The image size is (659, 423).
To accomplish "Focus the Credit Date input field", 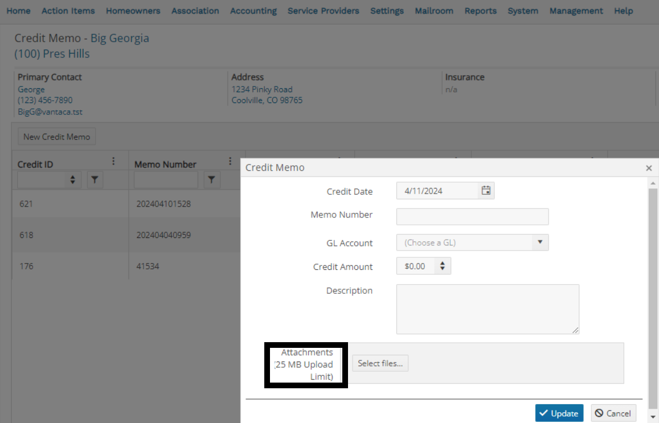I will [437, 191].
